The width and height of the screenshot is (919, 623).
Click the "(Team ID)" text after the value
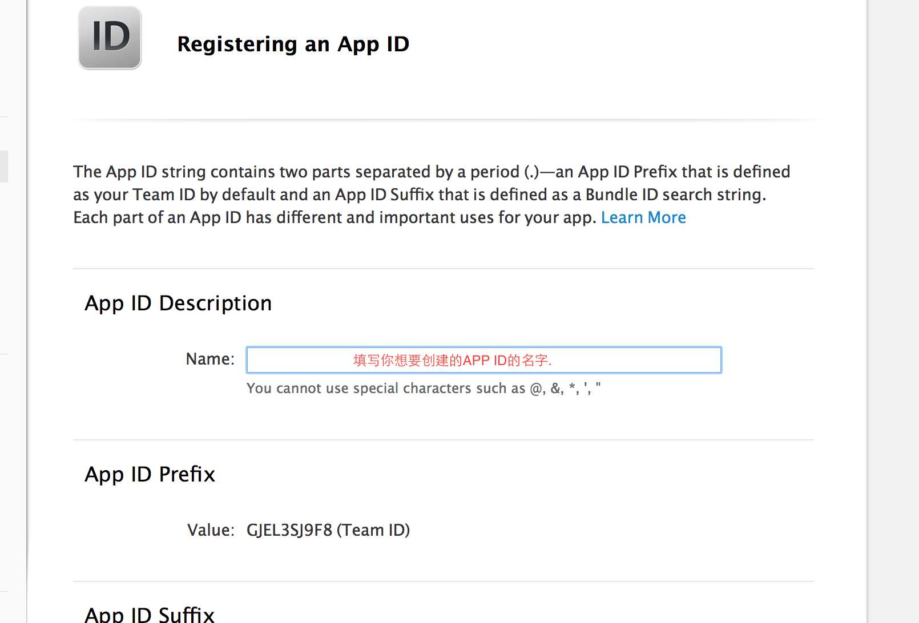[x=373, y=530]
